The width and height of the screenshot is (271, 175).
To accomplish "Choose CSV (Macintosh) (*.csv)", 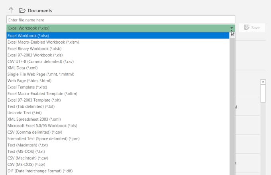I will pyautogui.click(x=118, y=158).
